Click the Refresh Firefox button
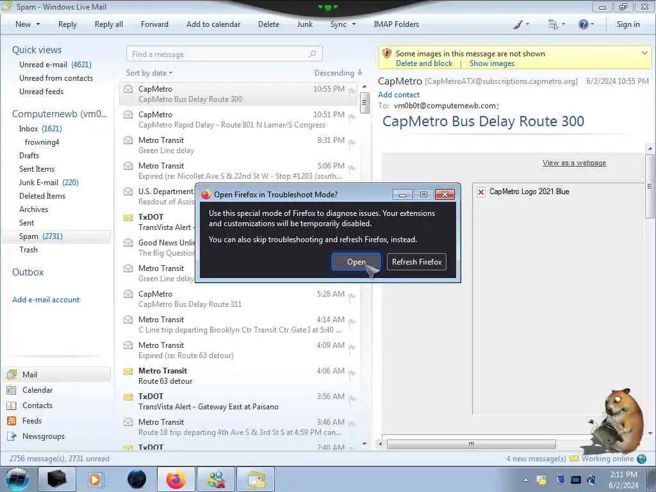The width and height of the screenshot is (656, 492). point(416,262)
